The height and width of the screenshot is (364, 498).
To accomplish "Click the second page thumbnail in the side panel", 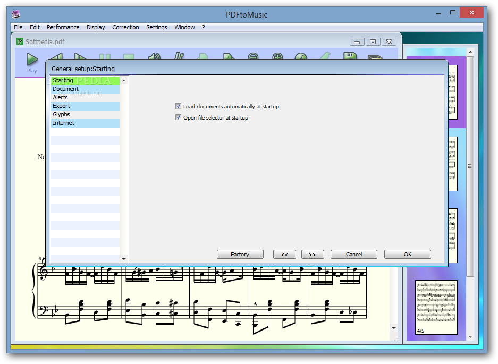I will tap(453, 164).
